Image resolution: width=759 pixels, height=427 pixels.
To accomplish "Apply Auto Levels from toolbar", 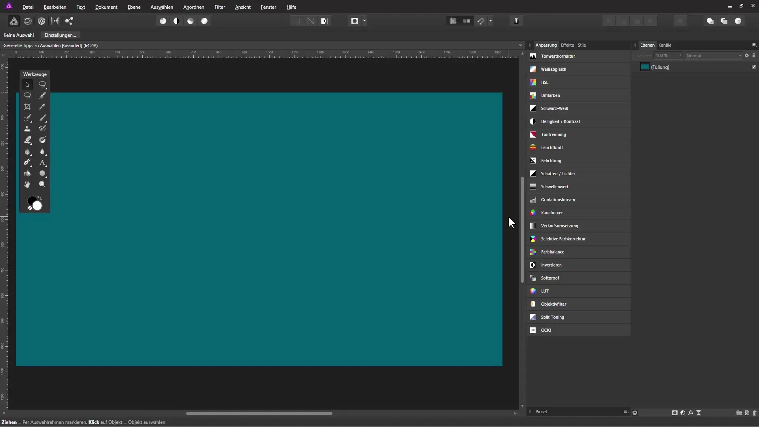I will (163, 21).
